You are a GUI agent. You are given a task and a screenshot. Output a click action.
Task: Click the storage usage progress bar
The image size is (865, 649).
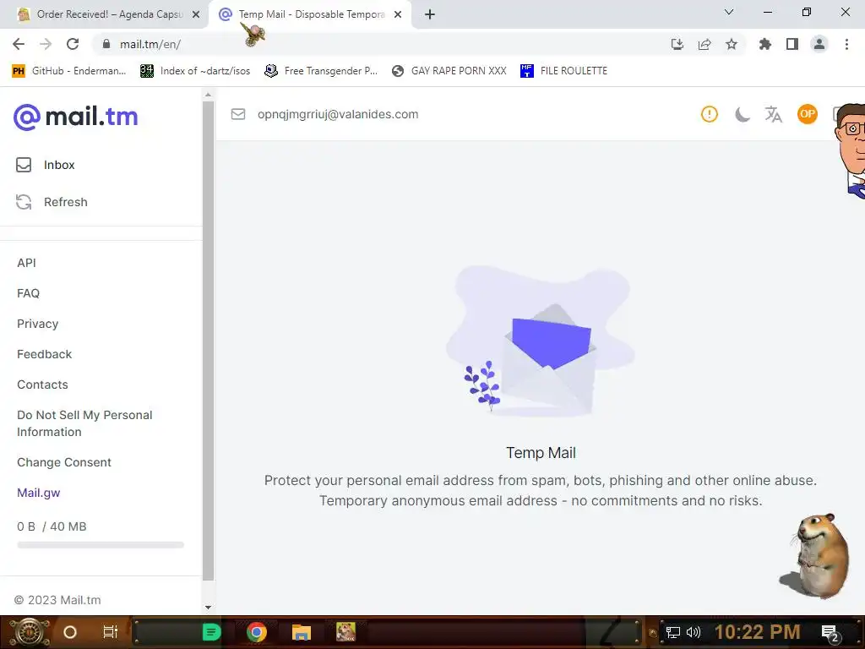[x=101, y=545]
